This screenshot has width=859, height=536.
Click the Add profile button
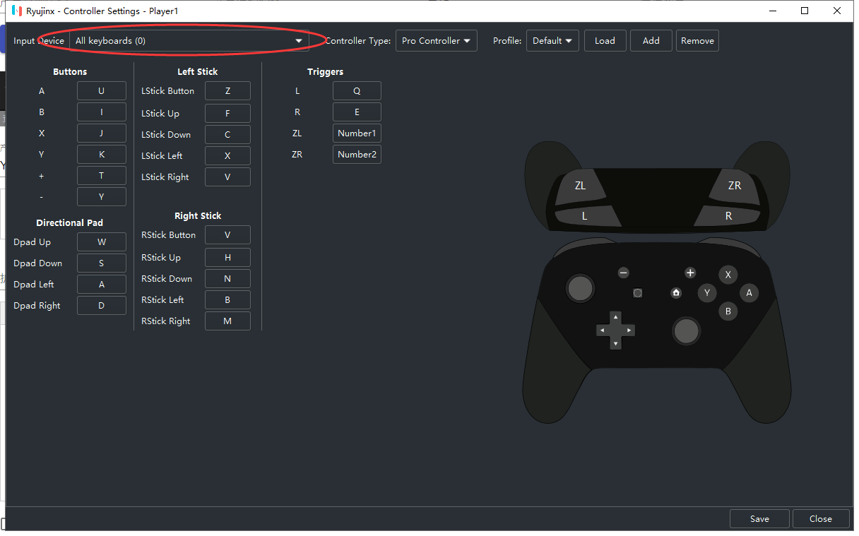click(651, 41)
